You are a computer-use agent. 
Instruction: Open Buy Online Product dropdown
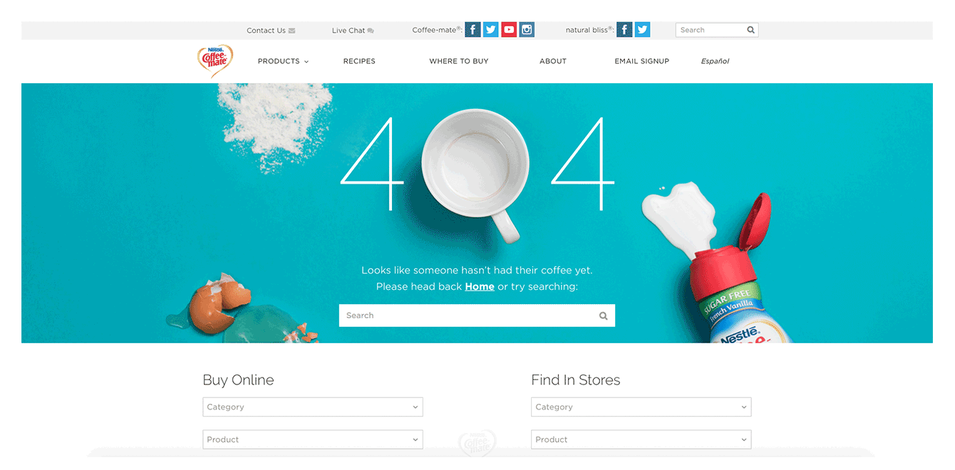(313, 439)
